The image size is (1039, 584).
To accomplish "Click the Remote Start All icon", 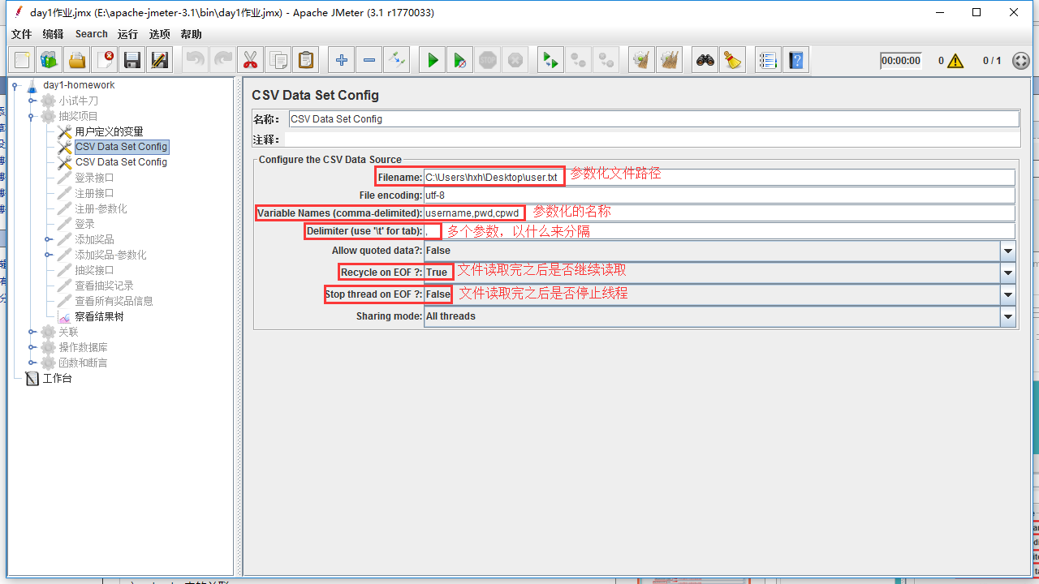I will point(550,60).
